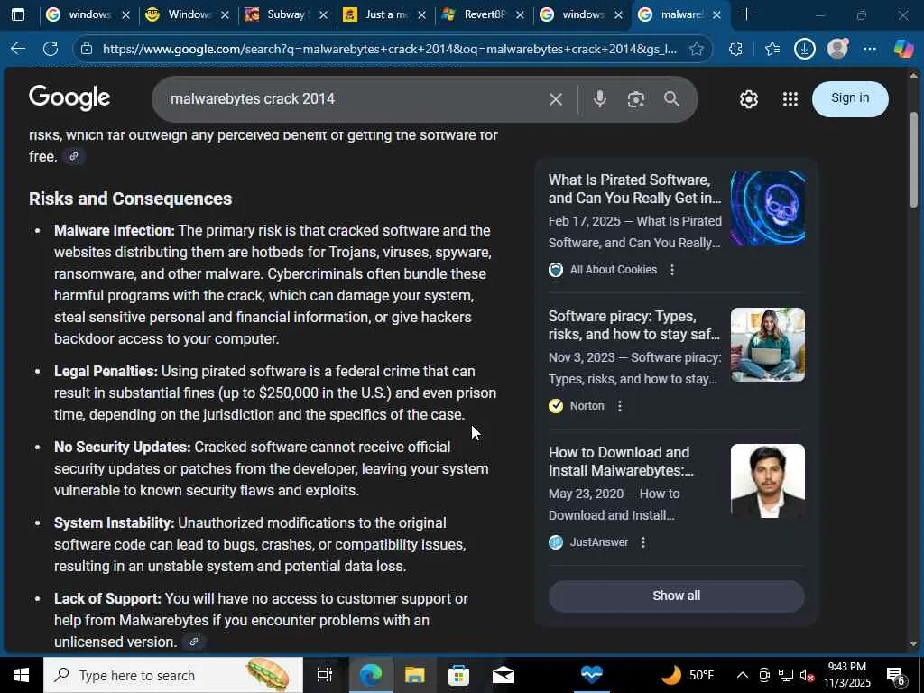Click the link chip after 'free.'
Screen dimensions: 924x693
coord(74,156)
